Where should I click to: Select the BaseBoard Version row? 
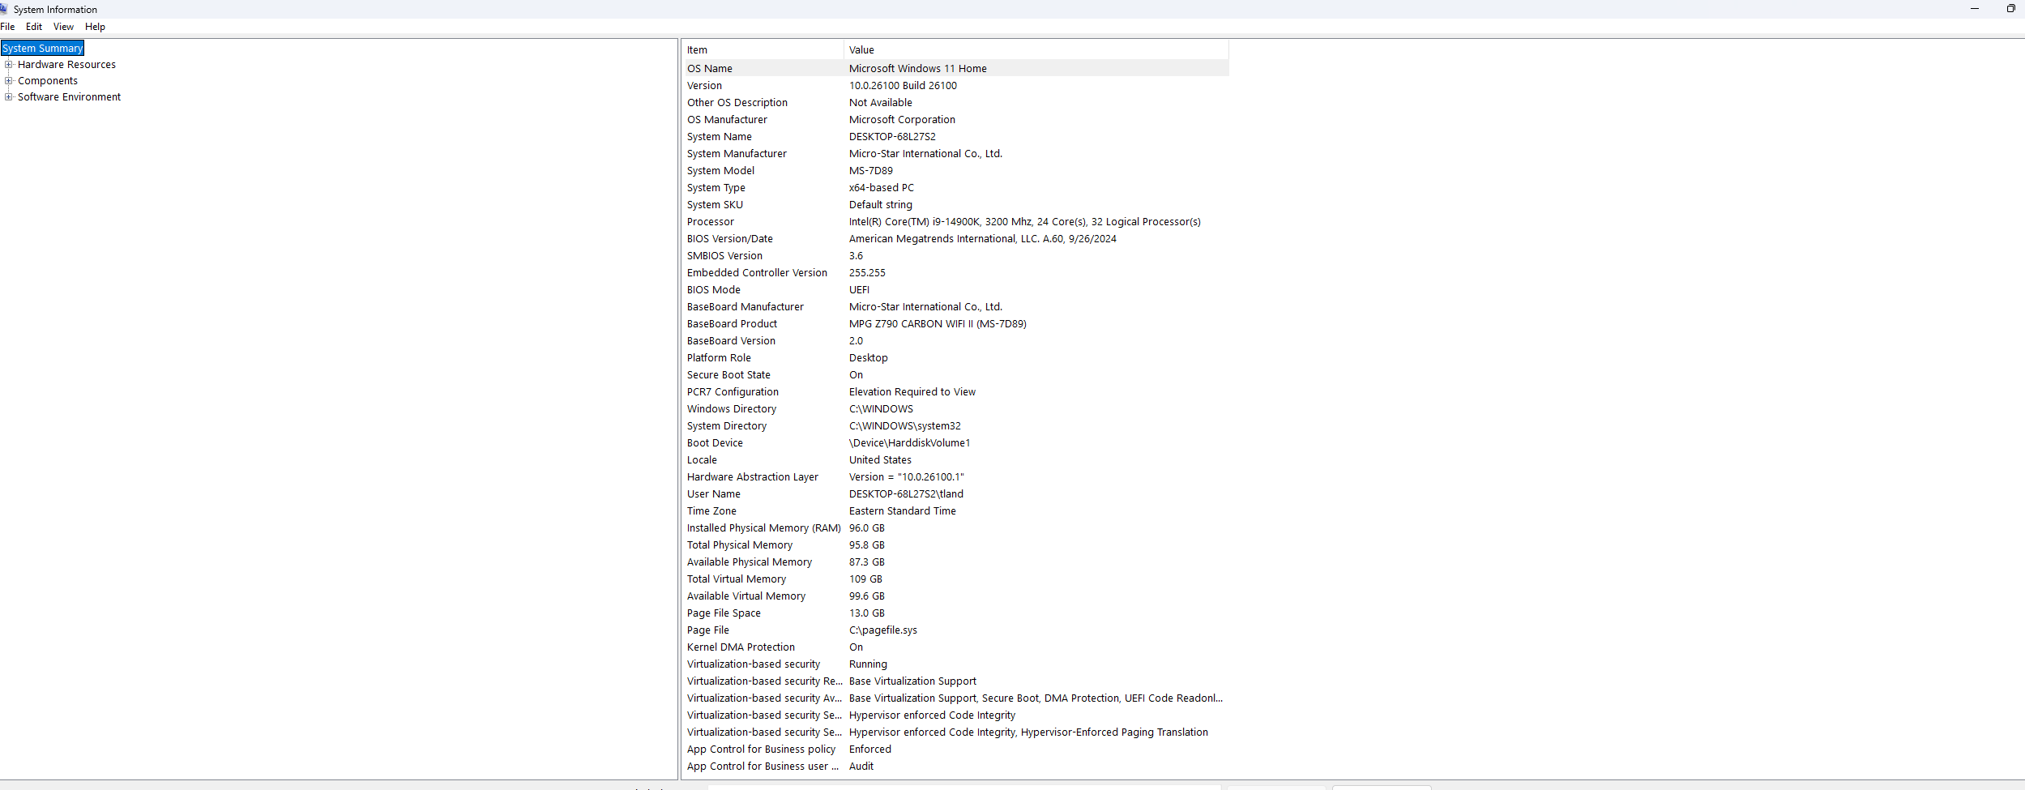tap(956, 341)
